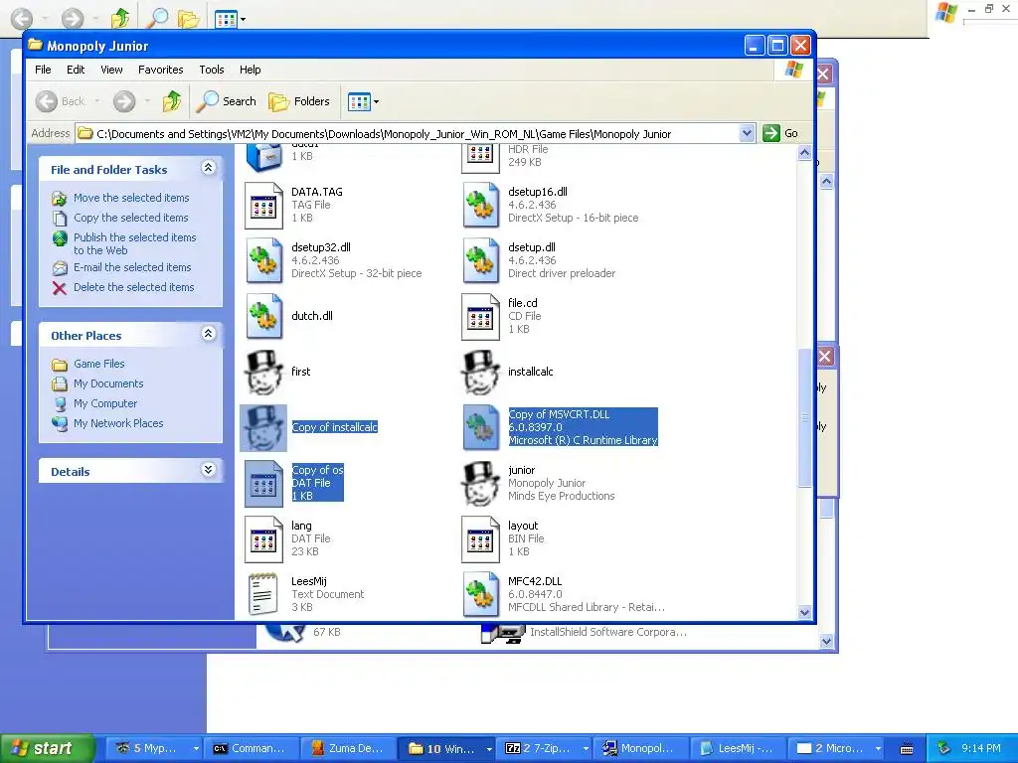The width and height of the screenshot is (1018, 763).
Task: Open the 7-Zip taskbar group
Action: (x=545, y=748)
